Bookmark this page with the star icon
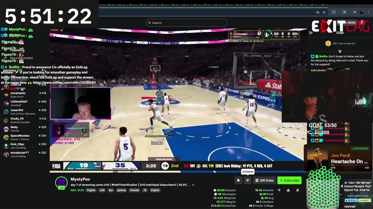The width and height of the screenshot is (373, 209). point(324,12)
